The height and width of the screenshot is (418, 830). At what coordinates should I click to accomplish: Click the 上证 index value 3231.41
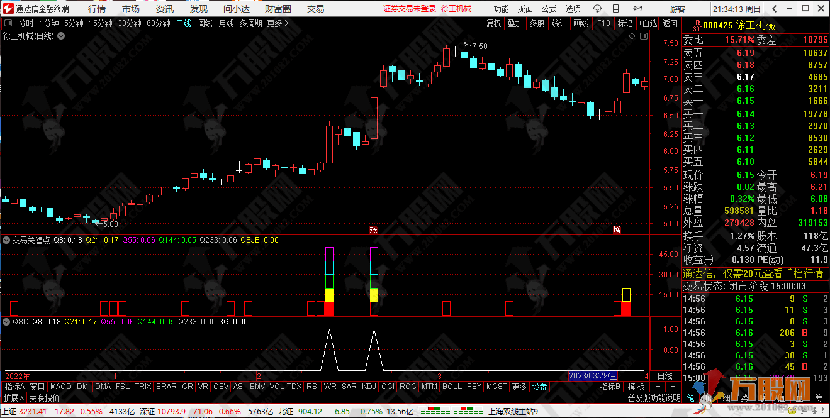[x=33, y=412]
